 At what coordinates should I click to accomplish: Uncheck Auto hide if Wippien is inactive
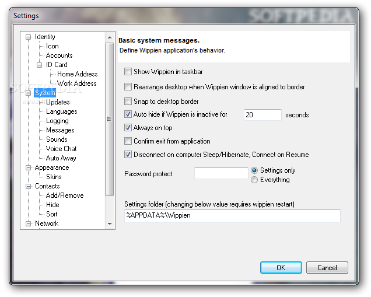128,114
